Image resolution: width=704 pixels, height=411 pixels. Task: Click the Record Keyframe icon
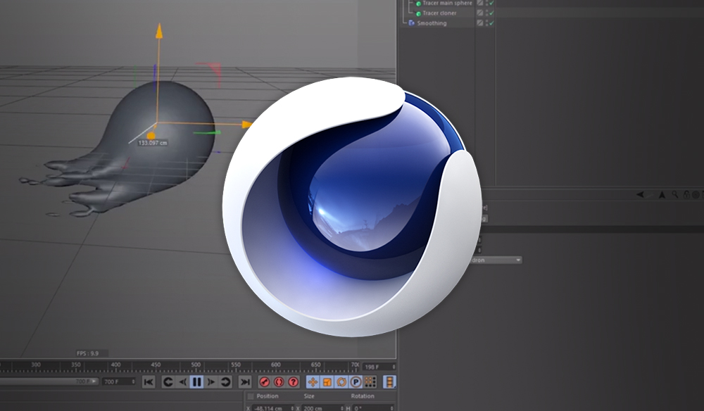(263, 382)
